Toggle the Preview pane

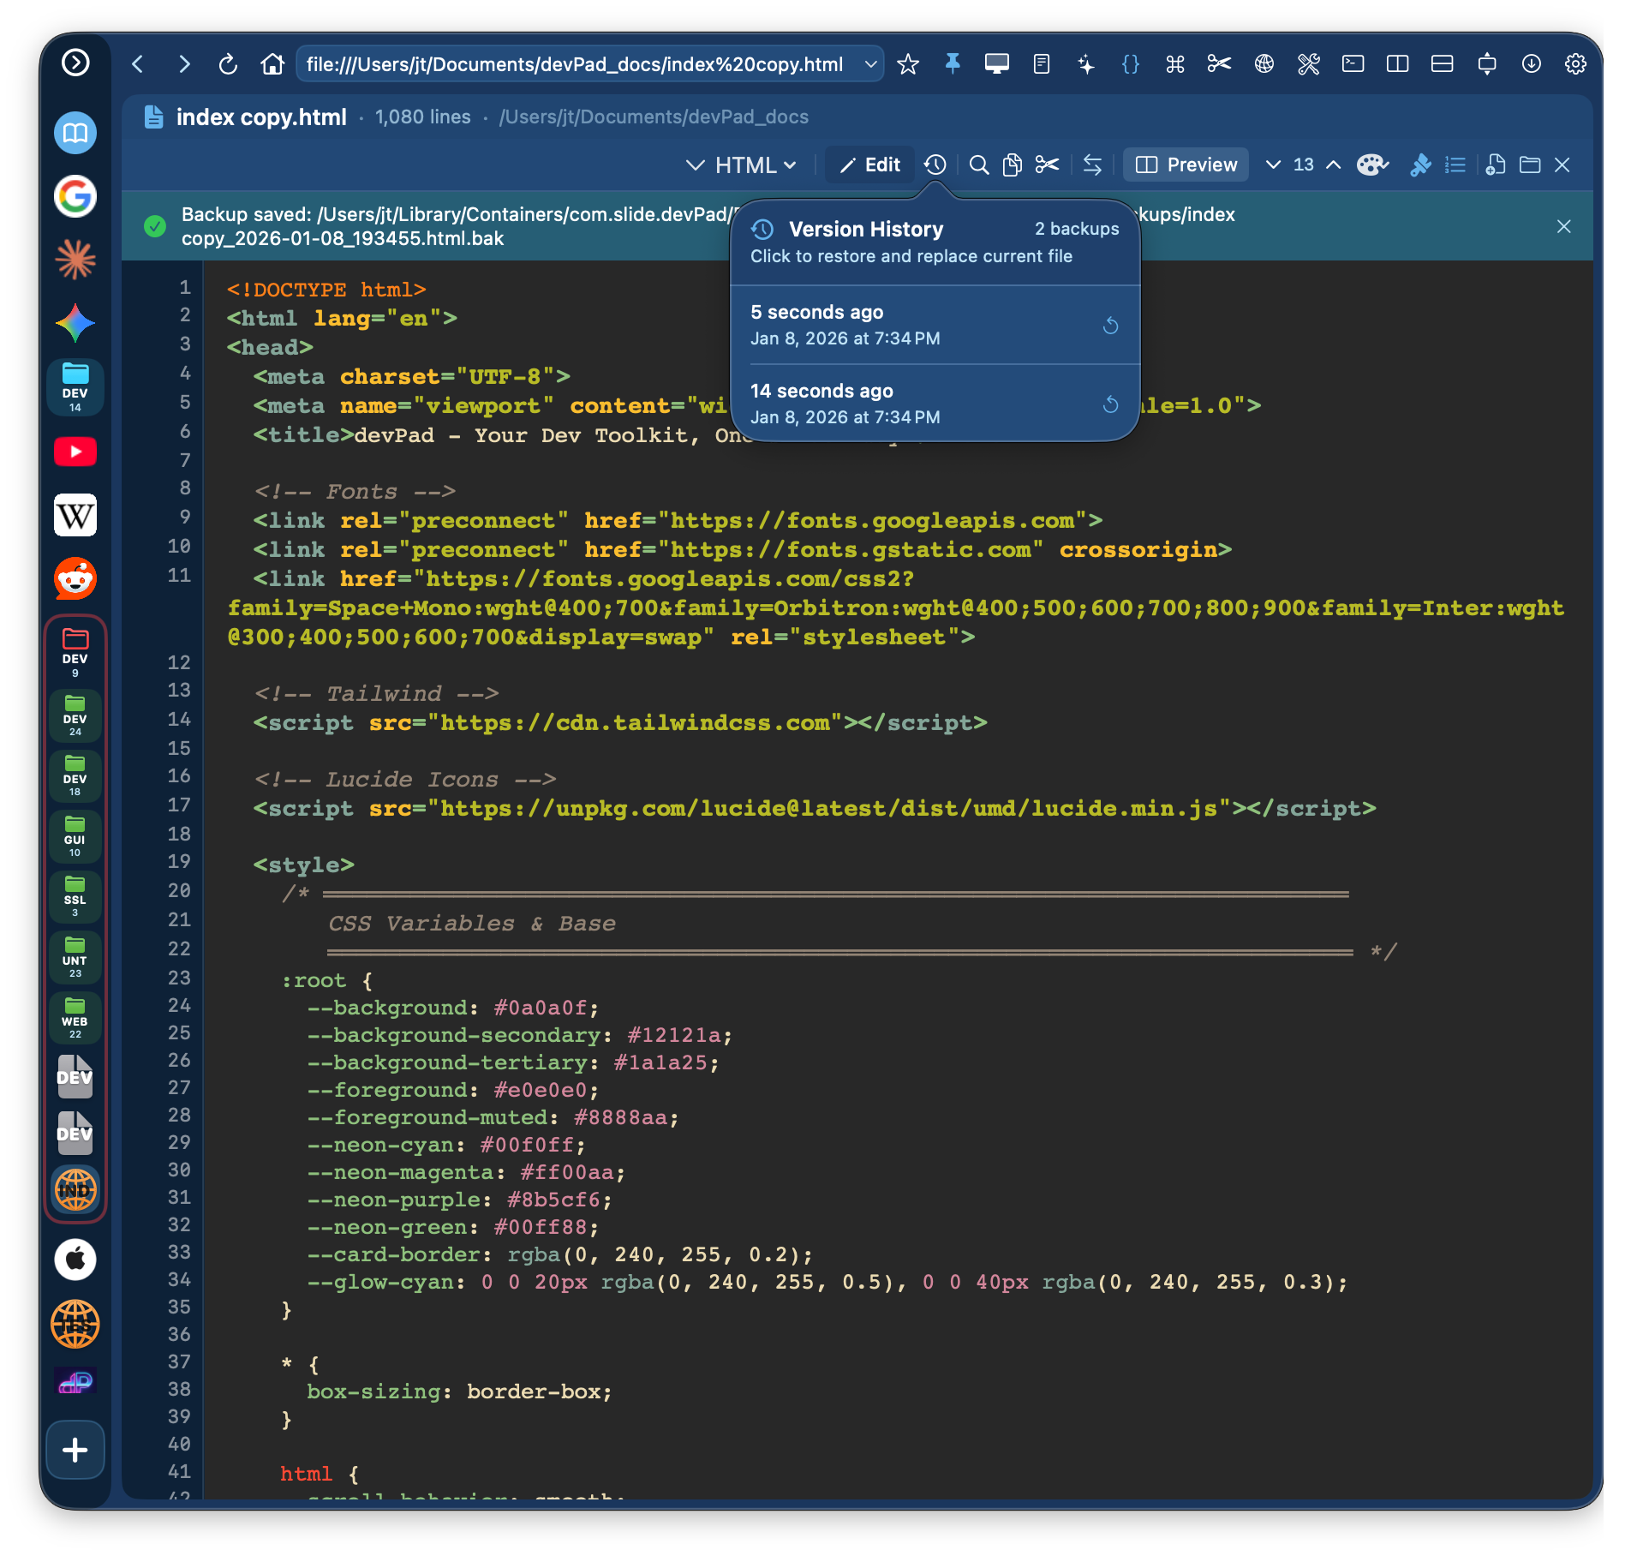(x=1186, y=165)
